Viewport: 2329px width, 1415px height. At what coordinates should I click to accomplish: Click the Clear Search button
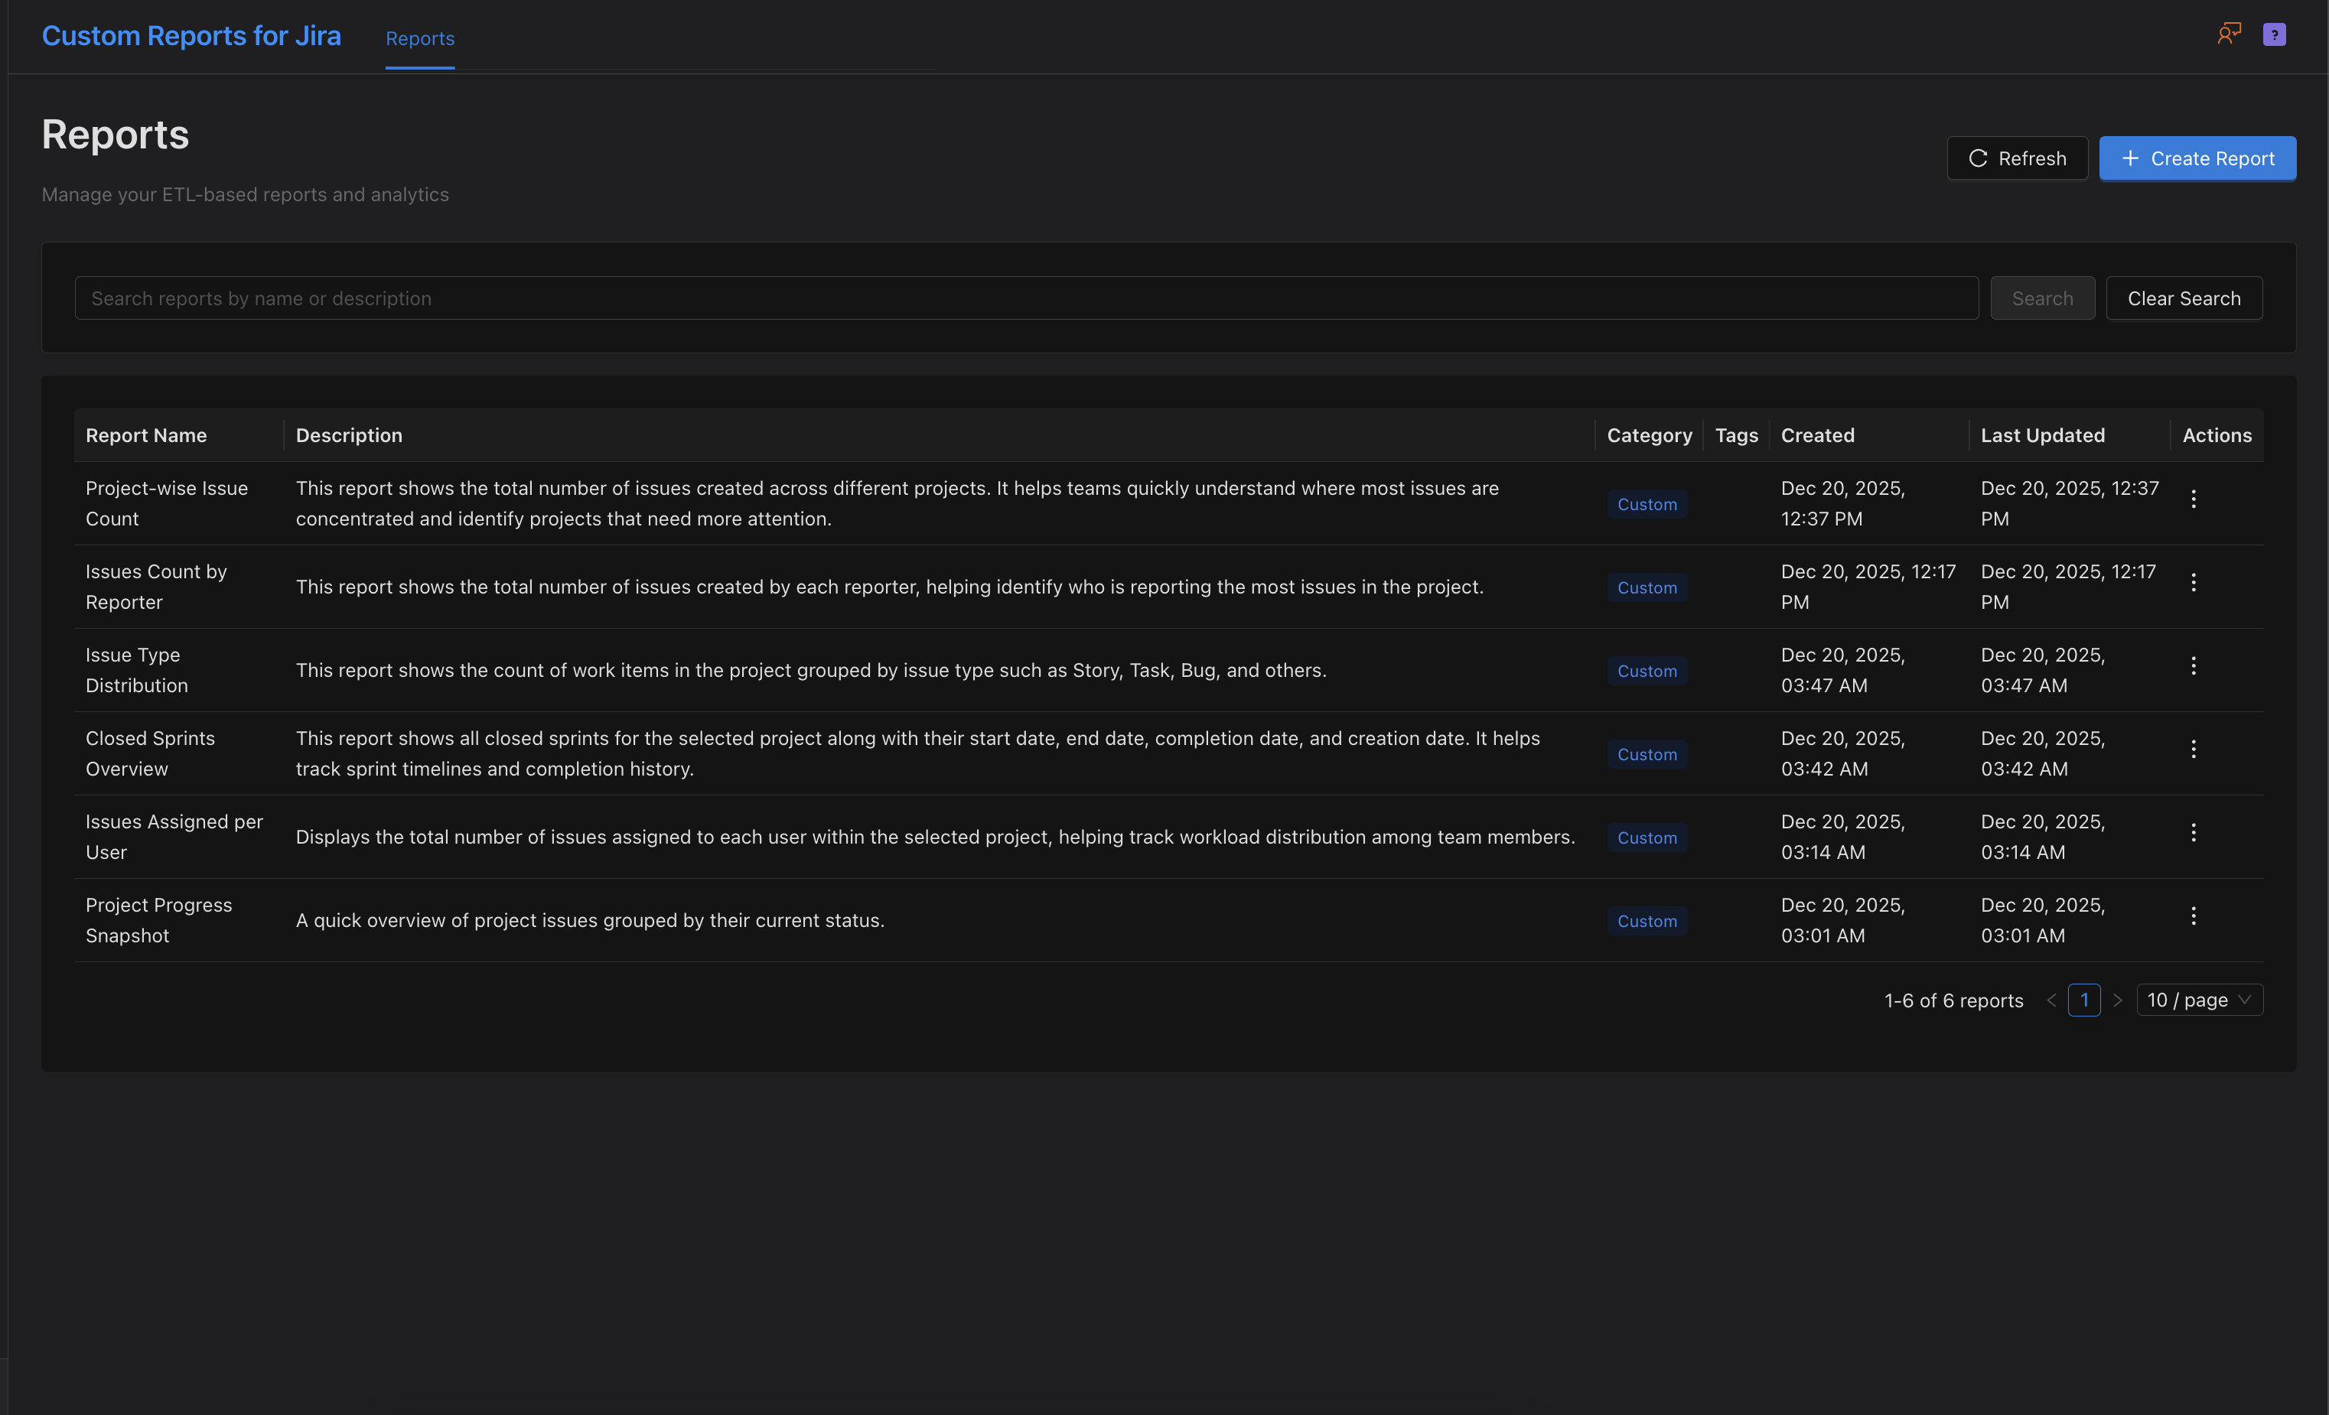point(2184,298)
